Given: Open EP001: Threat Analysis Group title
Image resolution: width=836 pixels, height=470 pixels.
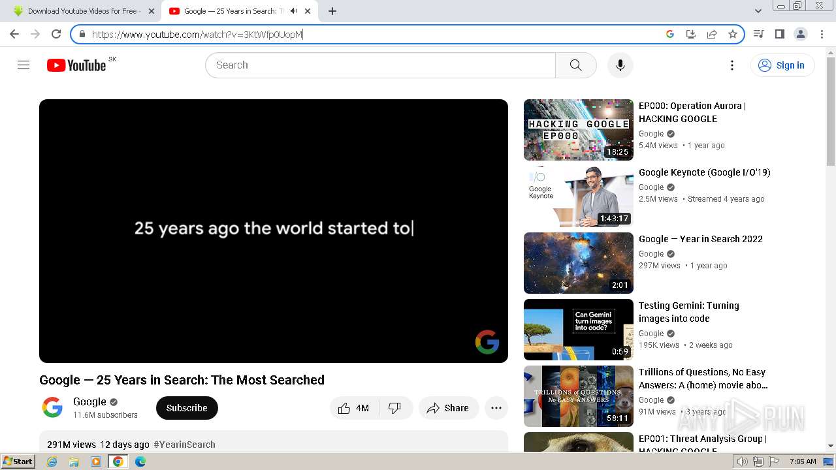Looking at the screenshot, I should (x=703, y=443).
